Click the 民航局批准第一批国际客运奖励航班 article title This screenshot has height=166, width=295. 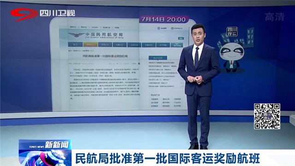(x=105, y=56)
